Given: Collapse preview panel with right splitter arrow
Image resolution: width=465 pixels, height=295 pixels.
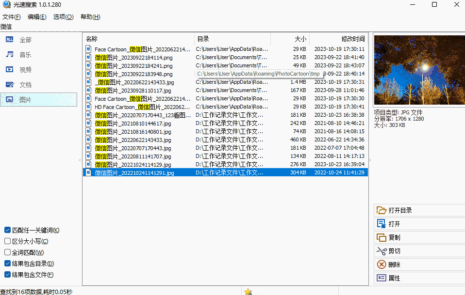Looking at the screenshot, I should click(x=370, y=160).
